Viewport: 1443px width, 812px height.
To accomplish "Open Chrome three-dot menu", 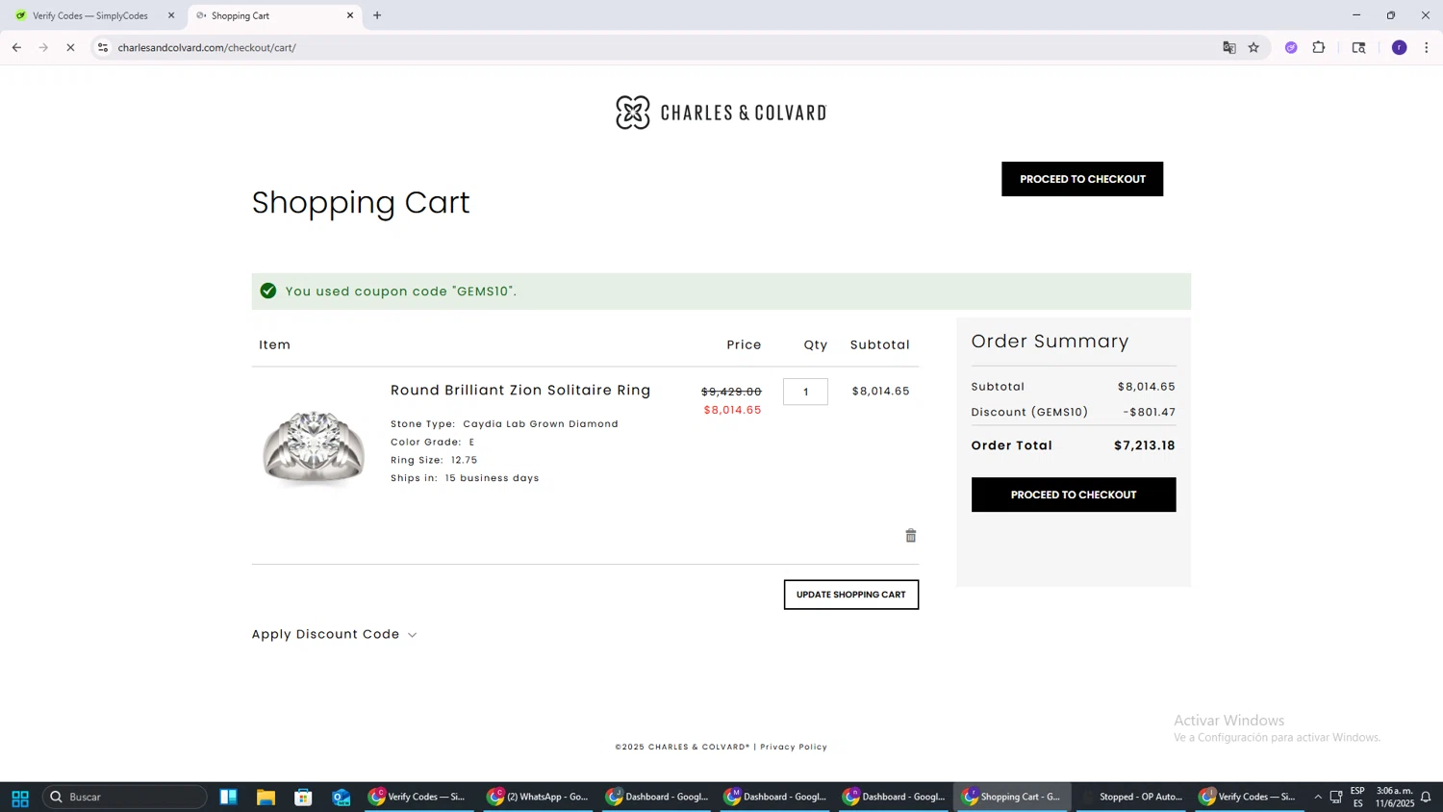I will pyautogui.click(x=1426, y=47).
